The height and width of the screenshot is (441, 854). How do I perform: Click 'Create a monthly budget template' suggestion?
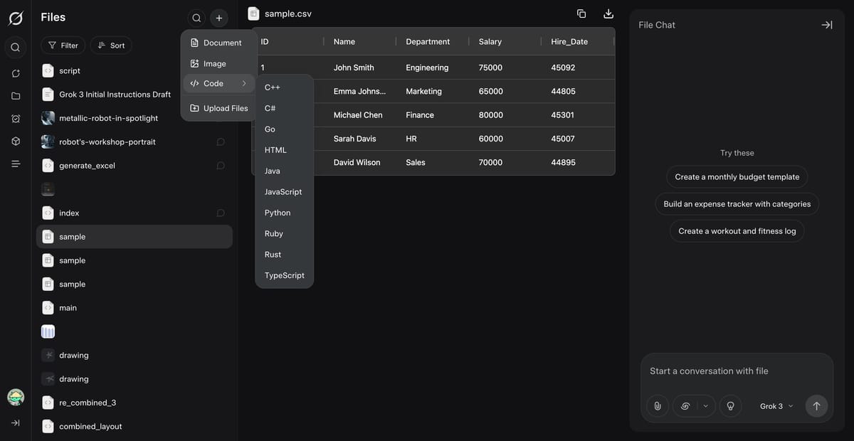click(737, 176)
